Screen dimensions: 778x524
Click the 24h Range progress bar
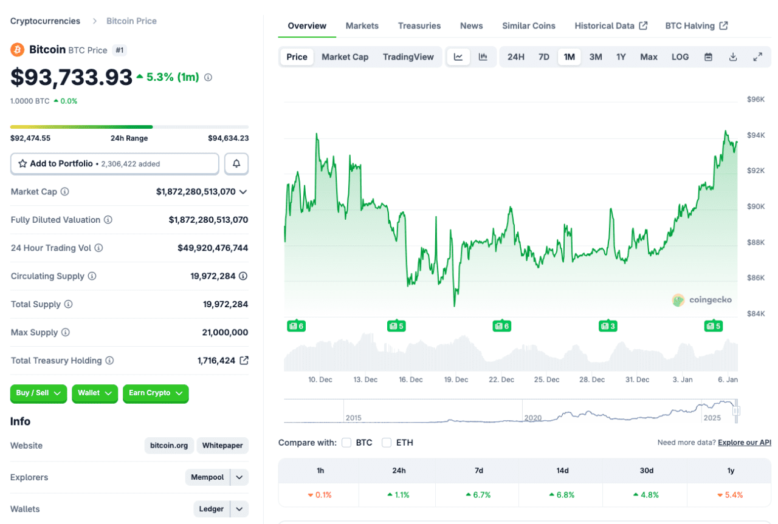point(129,127)
